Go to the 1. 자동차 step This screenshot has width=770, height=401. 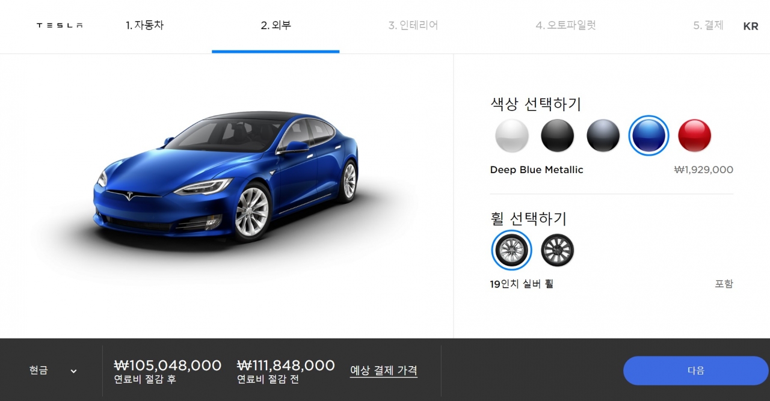tap(144, 26)
